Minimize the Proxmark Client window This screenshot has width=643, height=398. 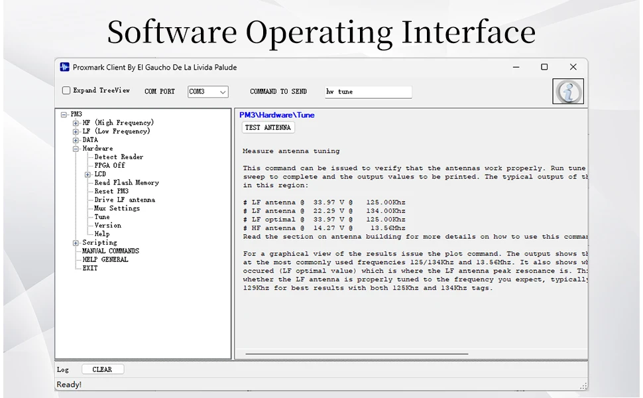point(516,67)
